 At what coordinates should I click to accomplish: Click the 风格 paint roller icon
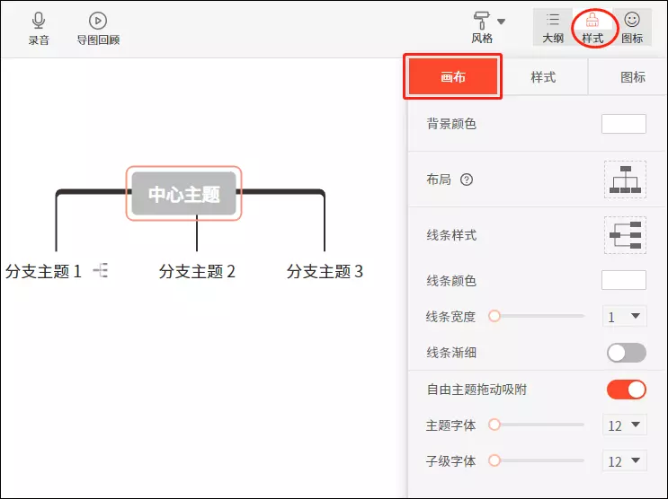coord(483,21)
